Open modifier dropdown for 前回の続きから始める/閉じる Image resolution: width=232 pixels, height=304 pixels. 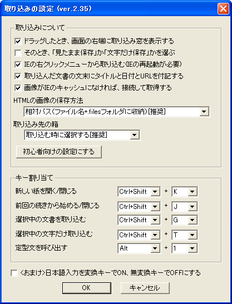point(139,207)
